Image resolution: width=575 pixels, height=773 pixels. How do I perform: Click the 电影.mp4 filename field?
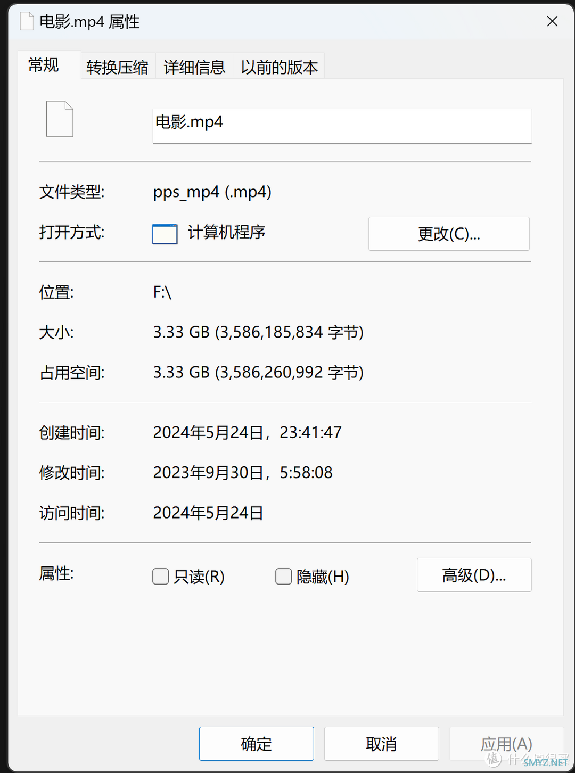(x=342, y=126)
